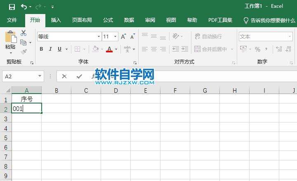The width and height of the screenshot is (297, 181).
Task: Expand the underline style arrow
Action: (66, 49)
